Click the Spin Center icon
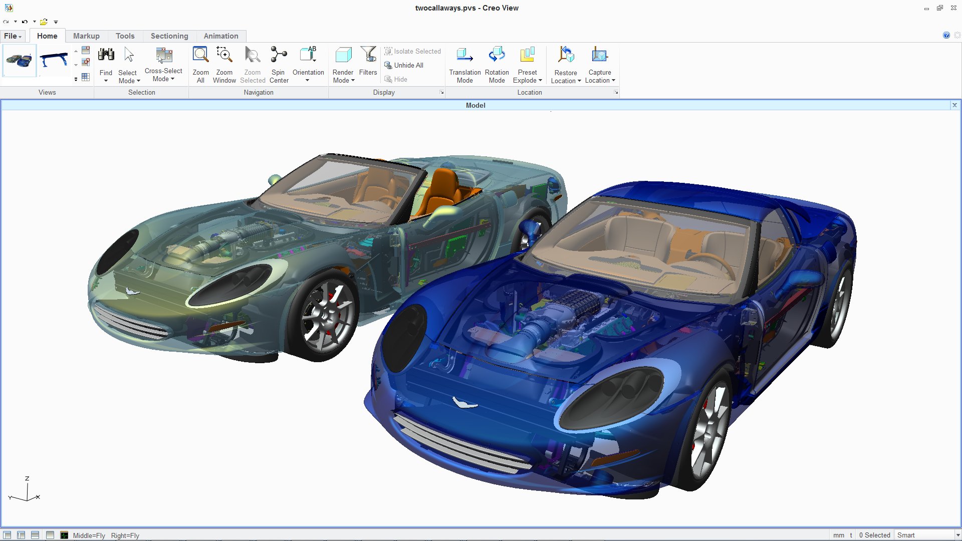Image resolution: width=962 pixels, height=541 pixels. coord(279,55)
